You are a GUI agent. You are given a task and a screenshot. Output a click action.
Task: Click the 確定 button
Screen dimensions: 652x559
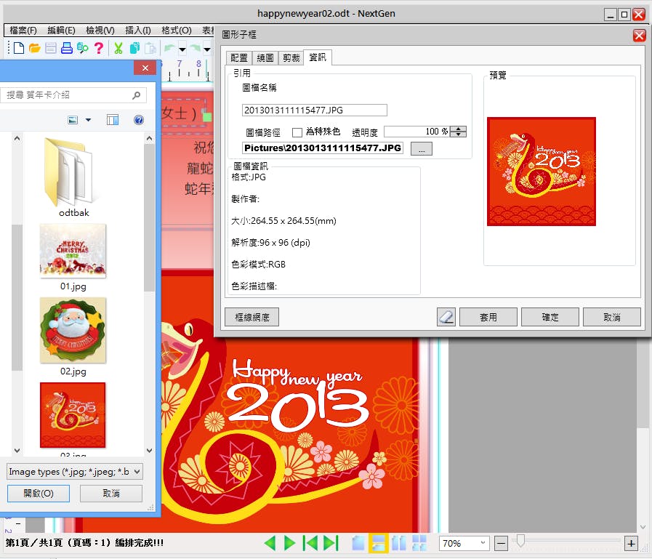pos(550,317)
